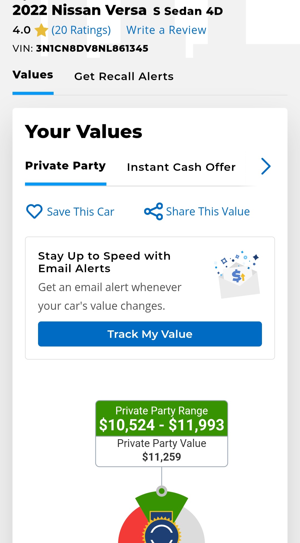Click Share This Value text link
Image resolution: width=300 pixels, height=543 pixels.
tap(208, 212)
